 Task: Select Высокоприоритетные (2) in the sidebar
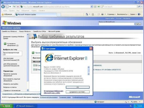[x=13, y=53]
